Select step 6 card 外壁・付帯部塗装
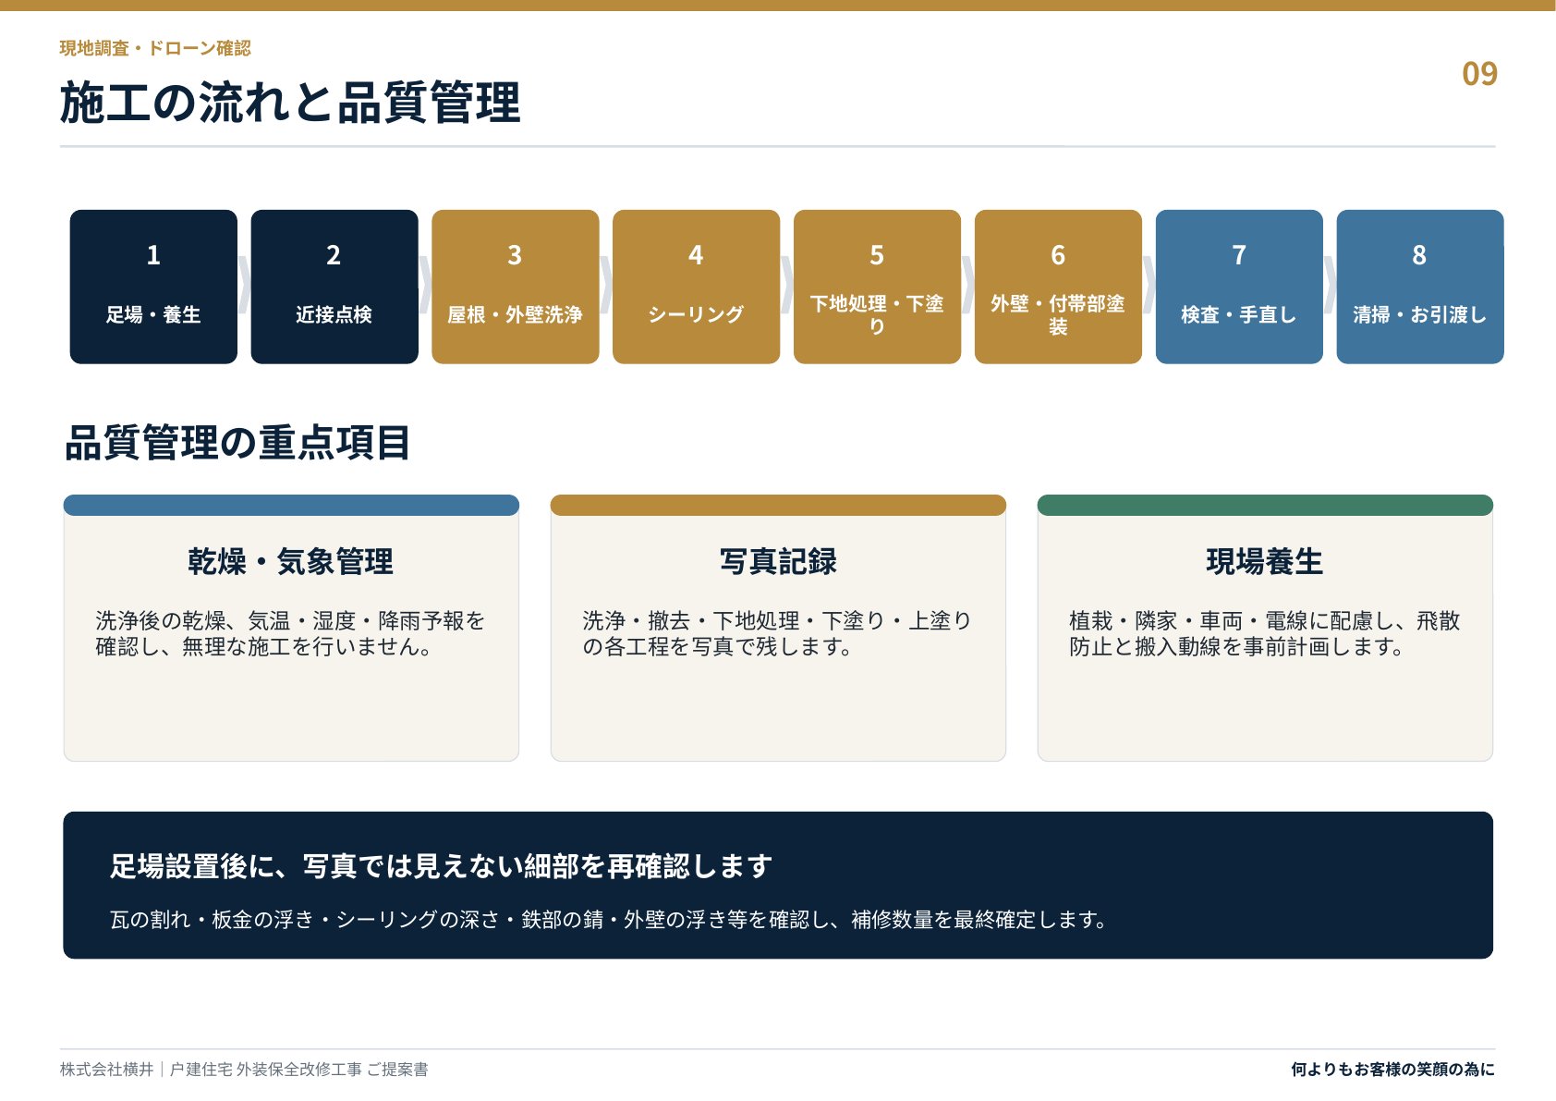Screen dimensions: 1556x1101 [1058, 287]
